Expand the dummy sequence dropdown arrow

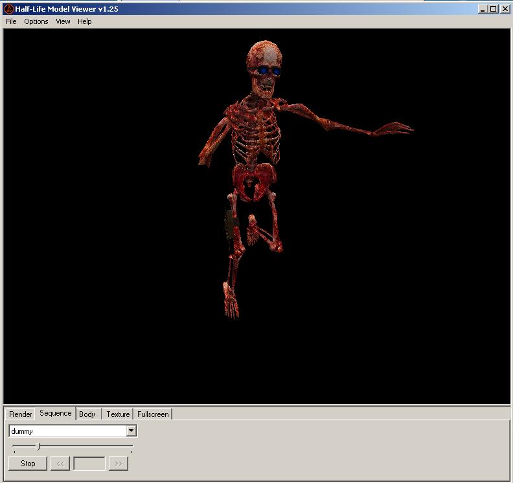click(x=131, y=431)
